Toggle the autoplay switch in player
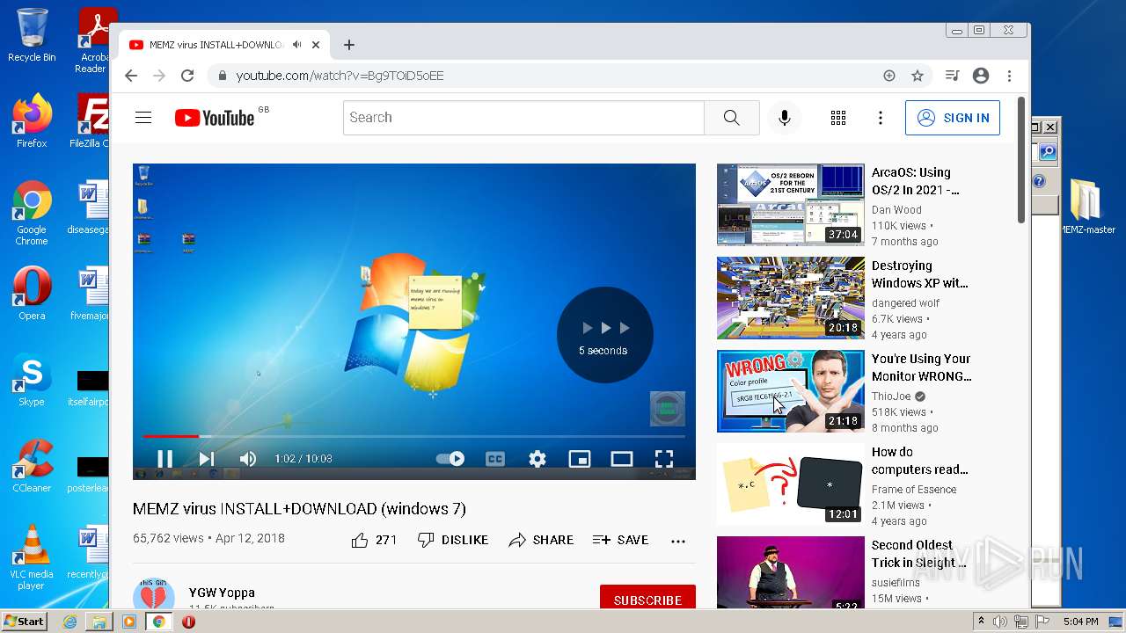Screen dimensions: 1126x633 pos(450,458)
